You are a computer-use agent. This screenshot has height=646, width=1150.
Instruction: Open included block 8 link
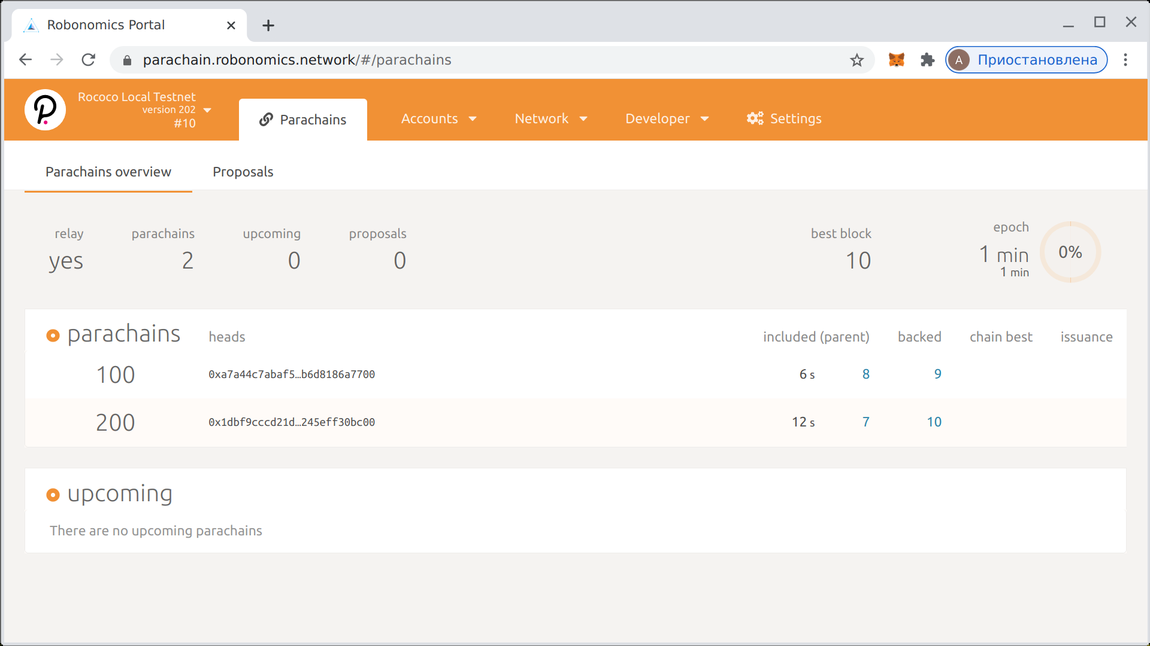865,374
